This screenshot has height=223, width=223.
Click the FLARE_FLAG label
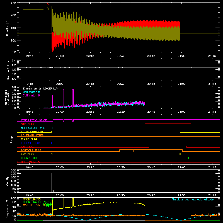[x=29, y=139]
